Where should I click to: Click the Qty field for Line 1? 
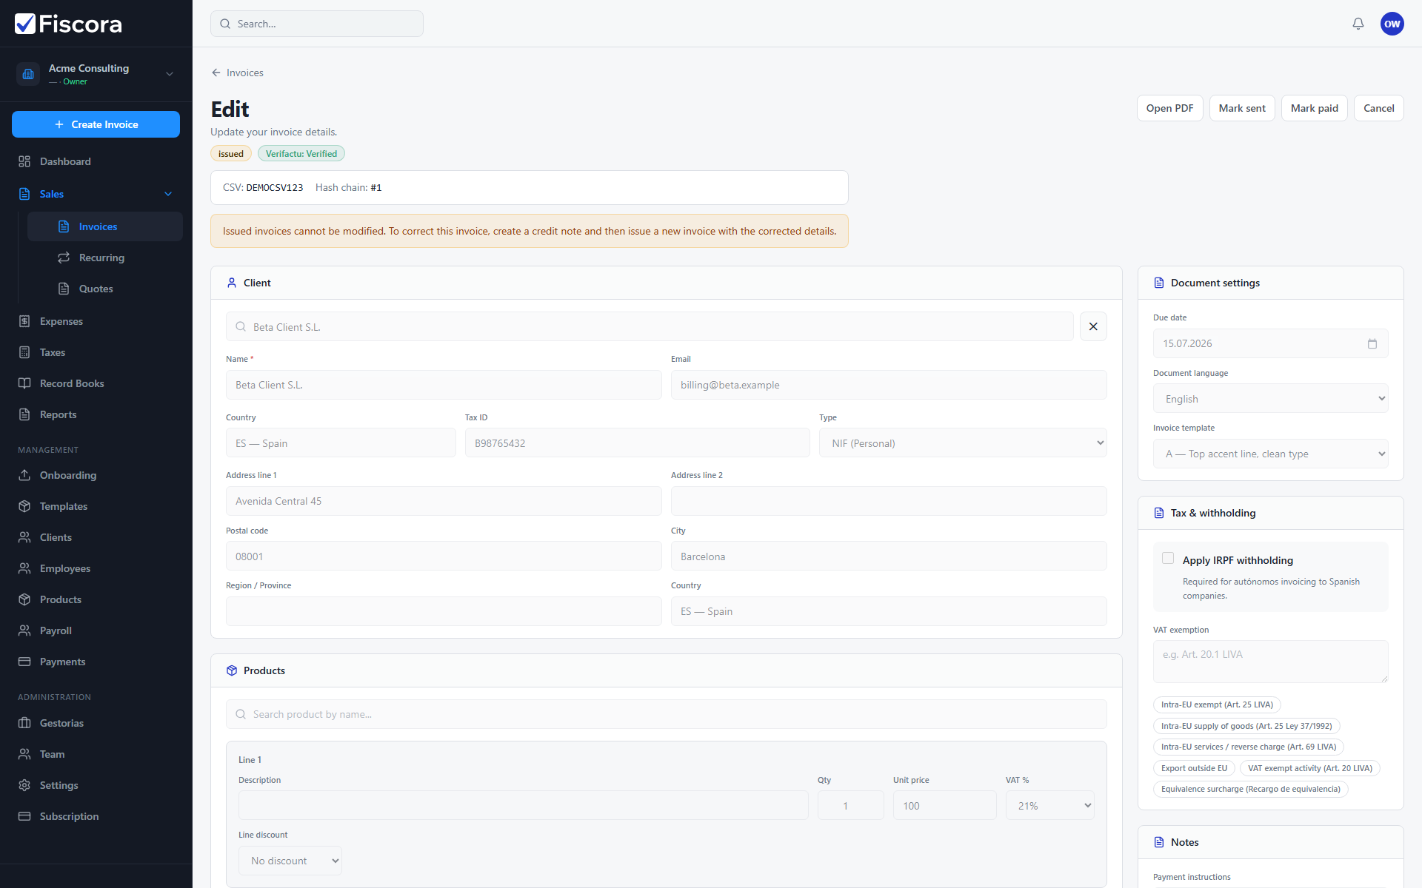(x=851, y=806)
